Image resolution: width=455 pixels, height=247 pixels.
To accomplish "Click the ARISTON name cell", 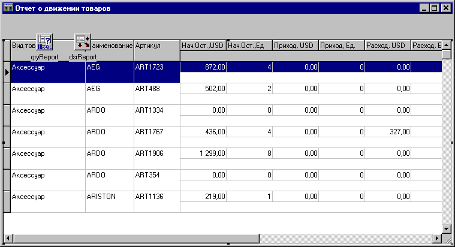I will (110, 201).
